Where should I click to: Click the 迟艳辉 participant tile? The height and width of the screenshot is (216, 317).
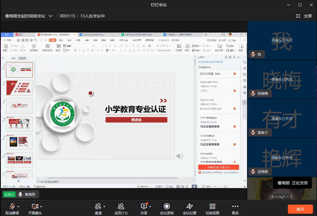pos(282,158)
